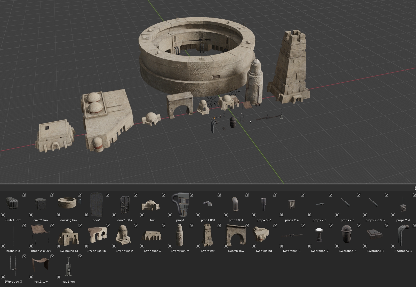Tick the checkbox for props 2_d
This screenshot has height=287, width=416.
point(393,215)
